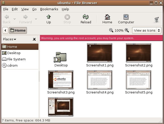This screenshot has width=164, height=124.
Task: Click the 100% zoom level label
Action: (x=119, y=30)
